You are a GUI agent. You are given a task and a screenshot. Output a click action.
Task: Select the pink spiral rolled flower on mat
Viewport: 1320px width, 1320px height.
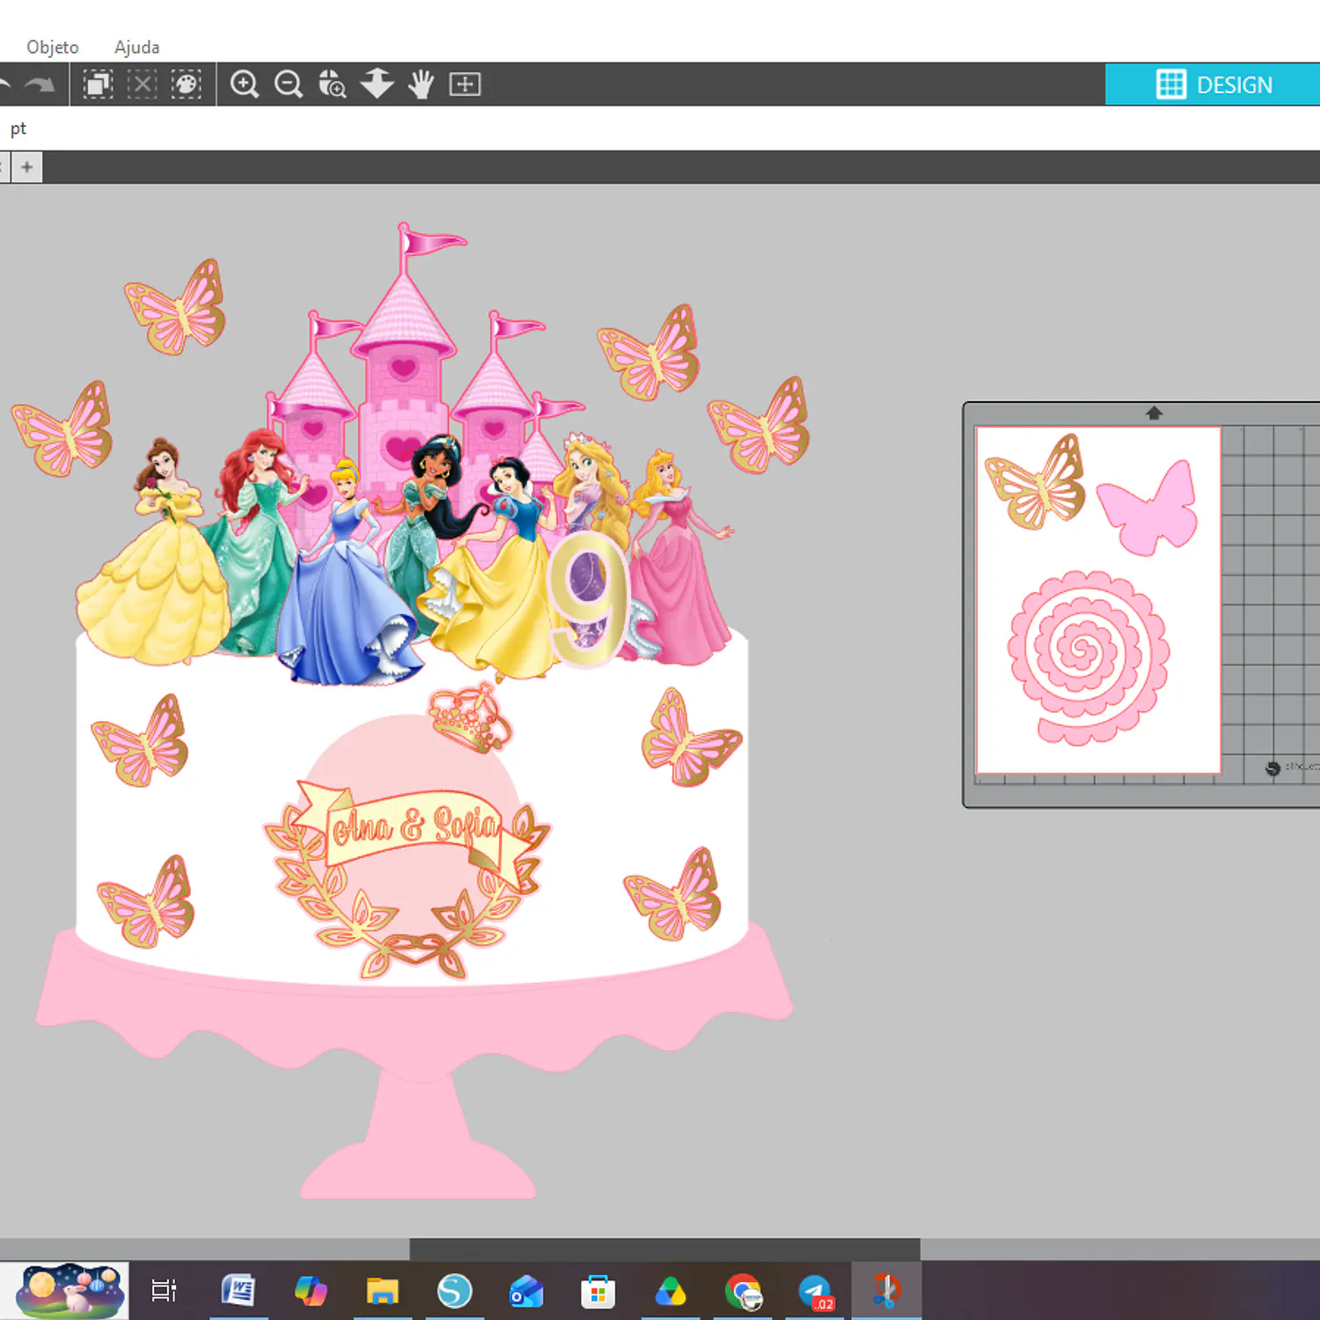(x=1089, y=657)
